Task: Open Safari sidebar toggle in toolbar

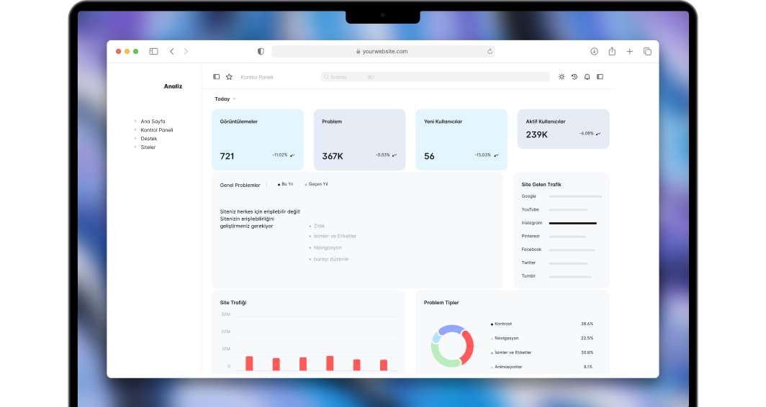Action: click(x=153, y=52)
